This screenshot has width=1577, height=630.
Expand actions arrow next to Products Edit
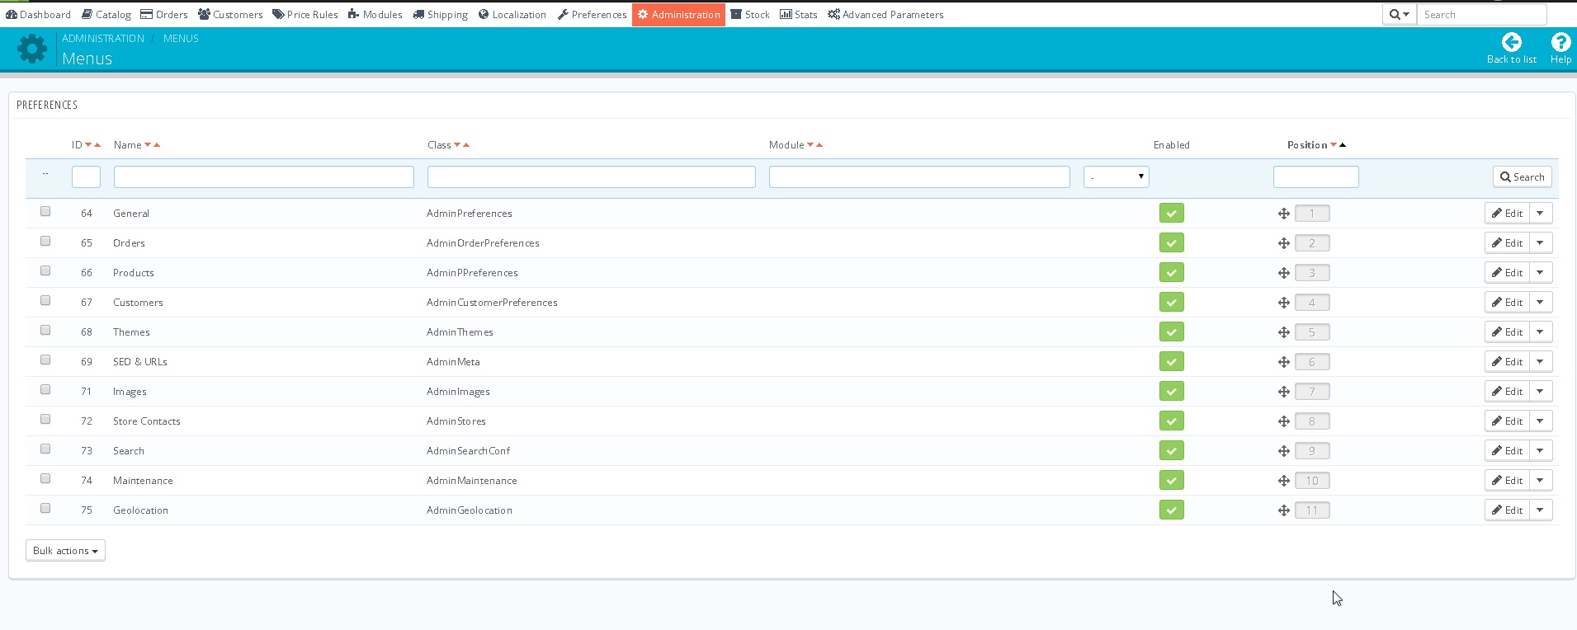coord(1540,273)
